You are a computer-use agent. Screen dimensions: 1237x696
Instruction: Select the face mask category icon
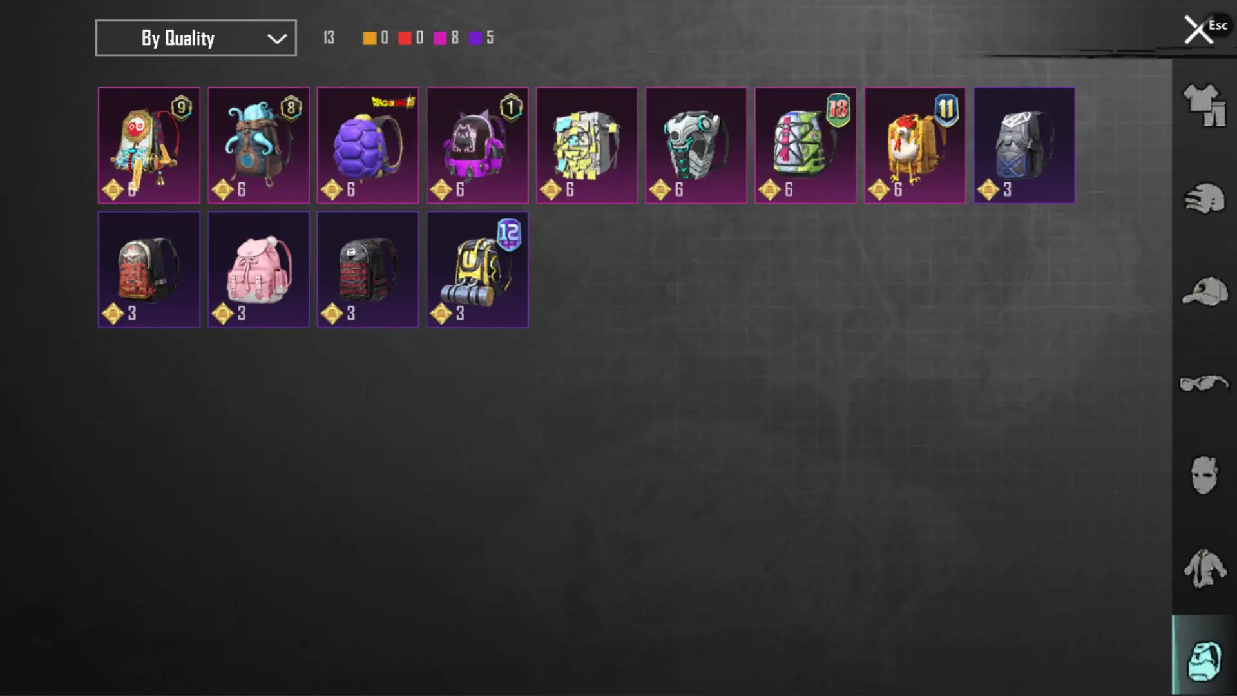pyautogui.click(x=1204, y=475)
